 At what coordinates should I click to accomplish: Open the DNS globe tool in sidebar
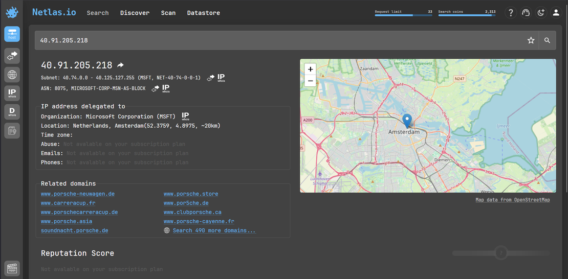pyautogui.click(x=12, y=75)
